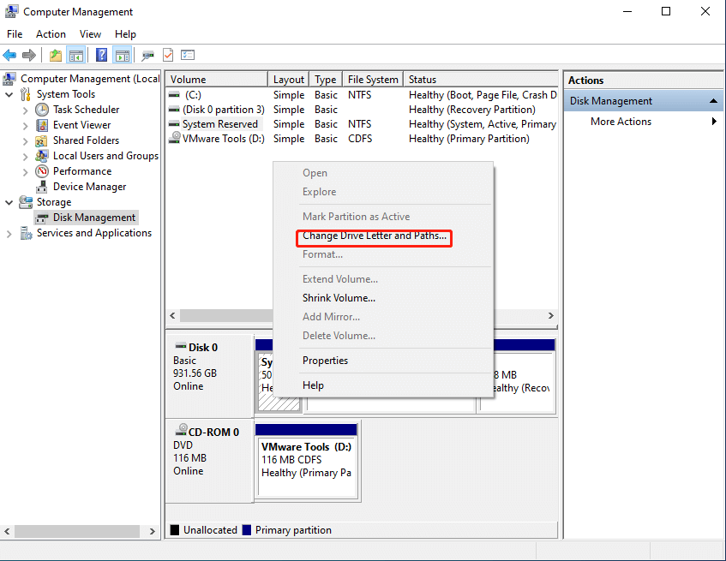Click the Forward arrow toolbar icon

(x=29, y=56)
